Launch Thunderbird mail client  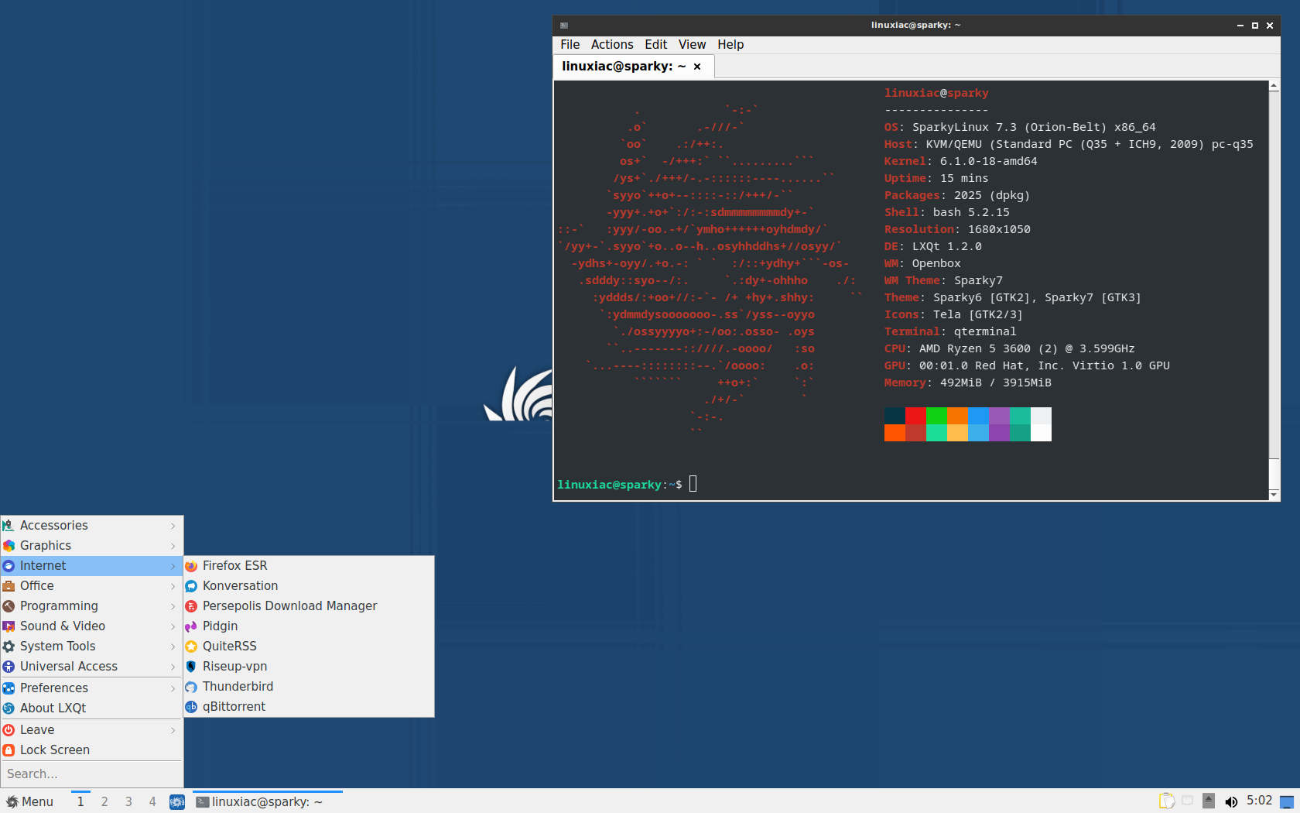309,687
